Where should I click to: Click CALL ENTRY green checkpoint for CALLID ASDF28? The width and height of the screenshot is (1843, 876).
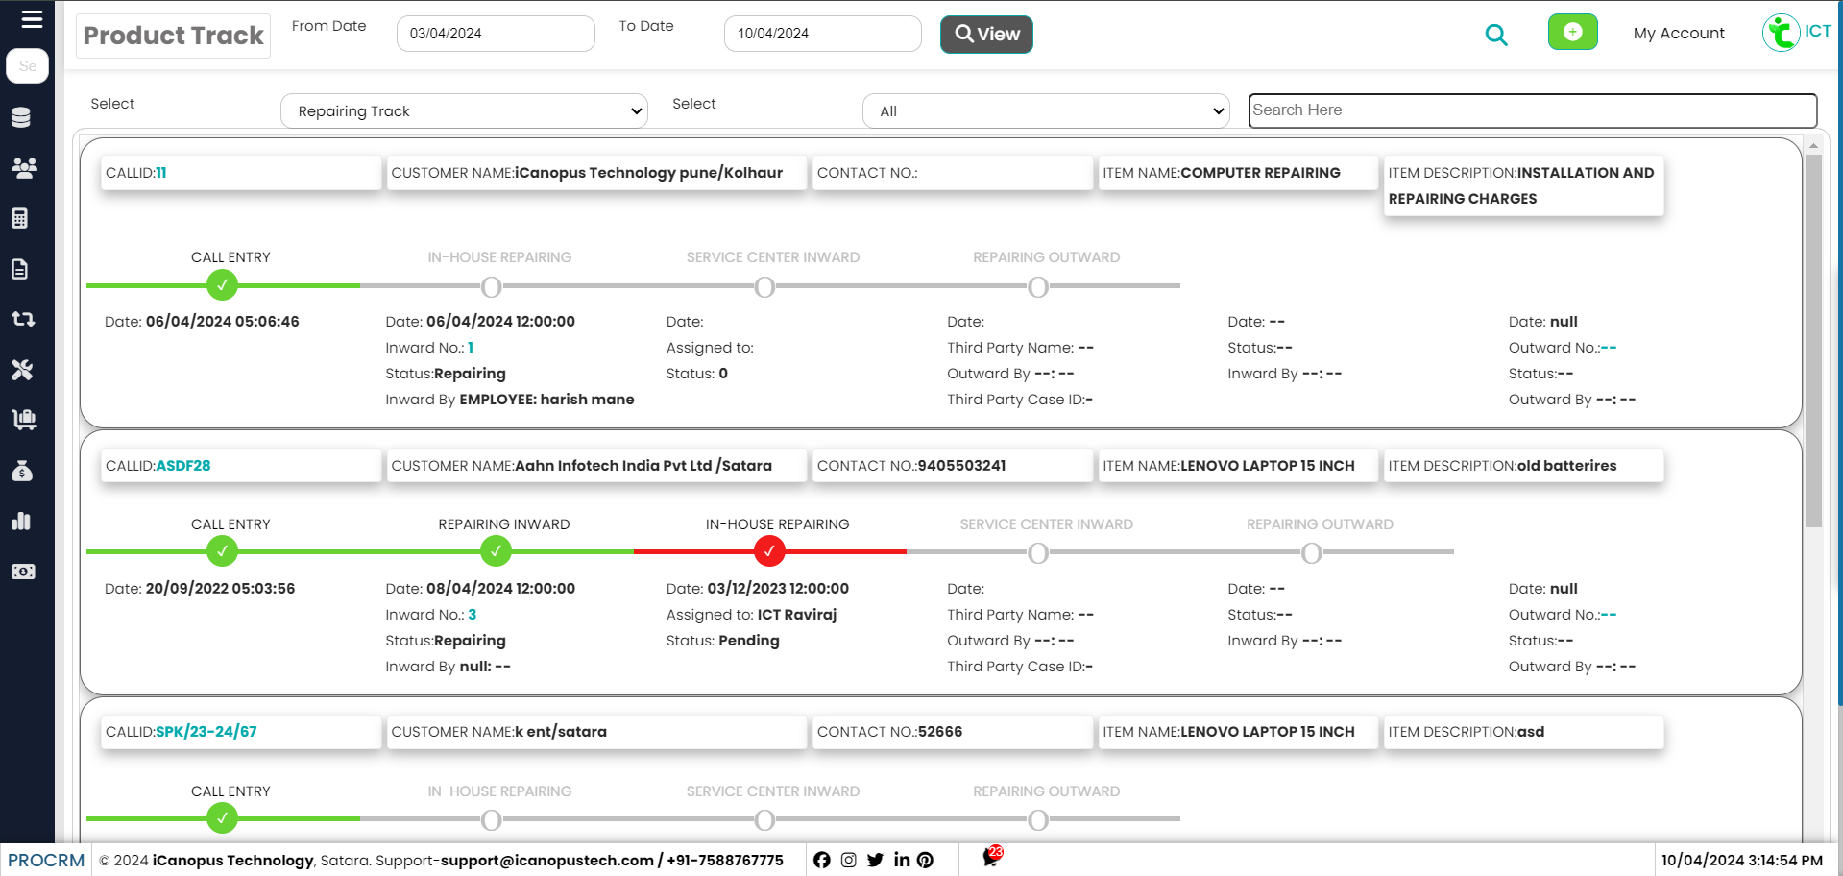coord(222,551)
